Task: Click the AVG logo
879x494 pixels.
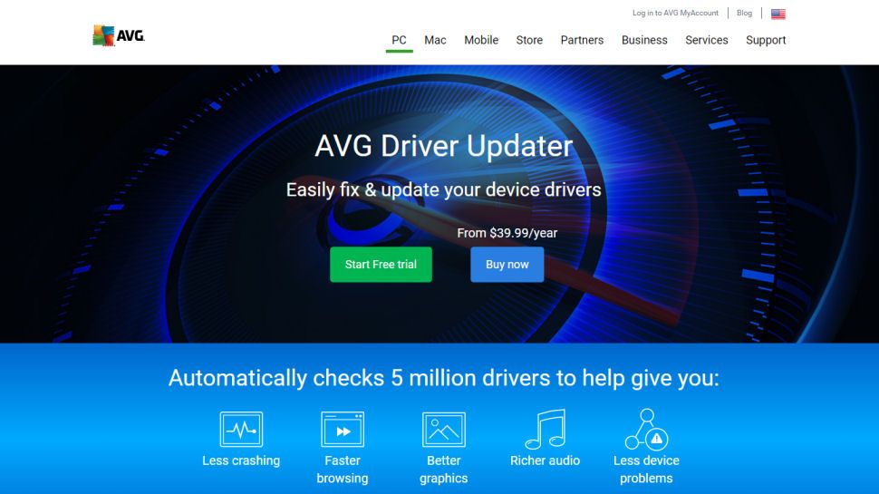Action: pos(119,36)
